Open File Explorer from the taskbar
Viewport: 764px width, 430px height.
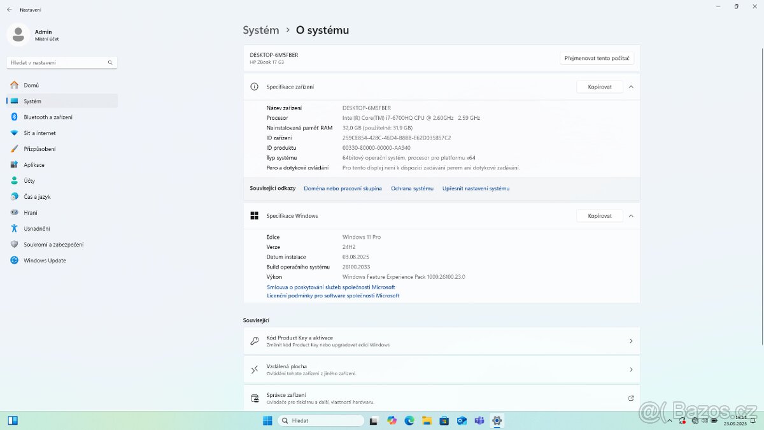[x=427, y=420]
